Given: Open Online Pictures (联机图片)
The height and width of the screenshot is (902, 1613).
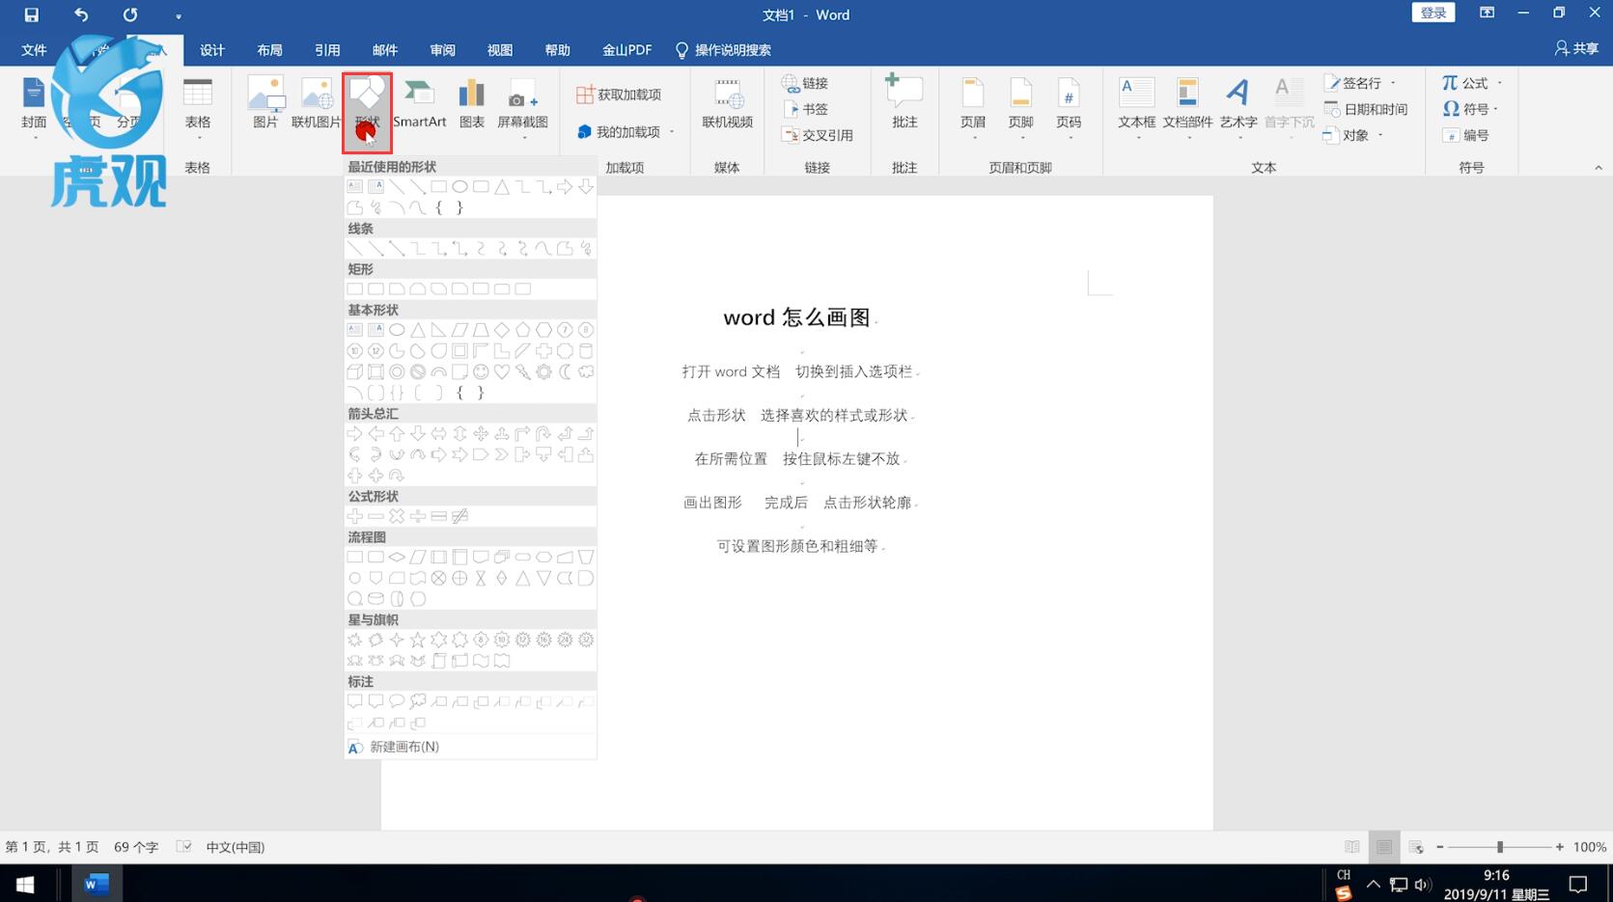Looking at the screenshot, I should click(316, 102).
